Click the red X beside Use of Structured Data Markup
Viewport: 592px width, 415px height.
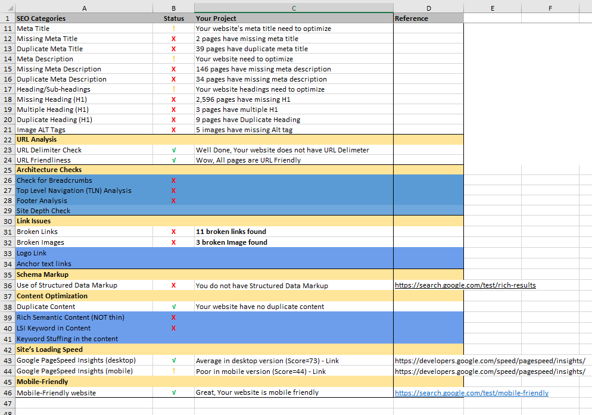click(x=173, y=285)
